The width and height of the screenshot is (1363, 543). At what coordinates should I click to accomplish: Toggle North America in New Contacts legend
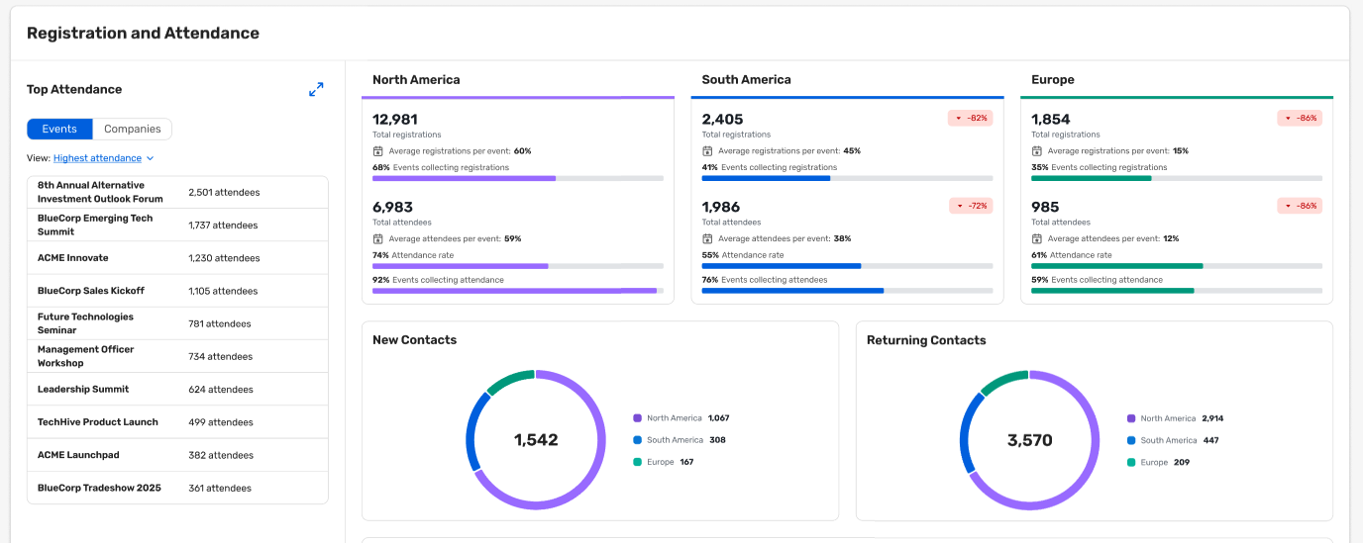[677, 418]
